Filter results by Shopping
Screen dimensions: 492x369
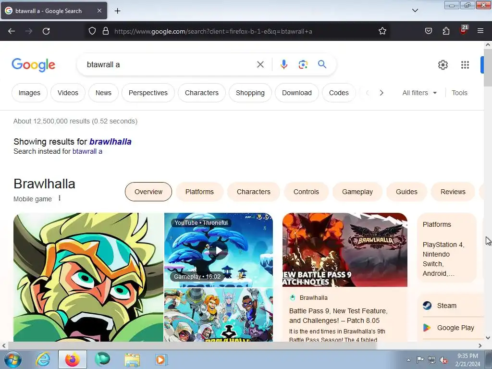pos(250,93)
